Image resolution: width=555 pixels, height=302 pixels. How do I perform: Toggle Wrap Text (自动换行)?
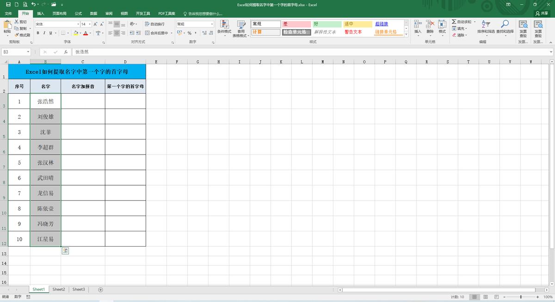tap(154, 24)
